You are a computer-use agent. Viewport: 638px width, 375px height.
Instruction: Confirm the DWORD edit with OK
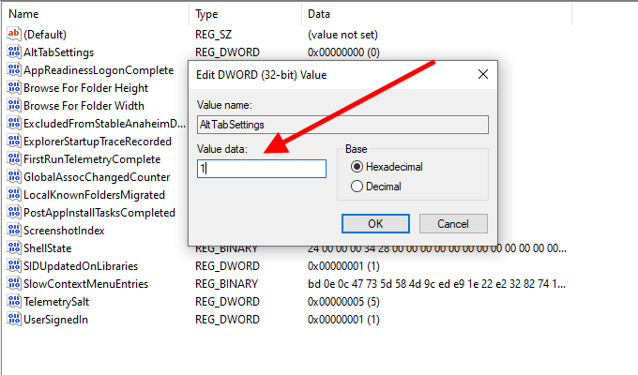tap(375, 224)
